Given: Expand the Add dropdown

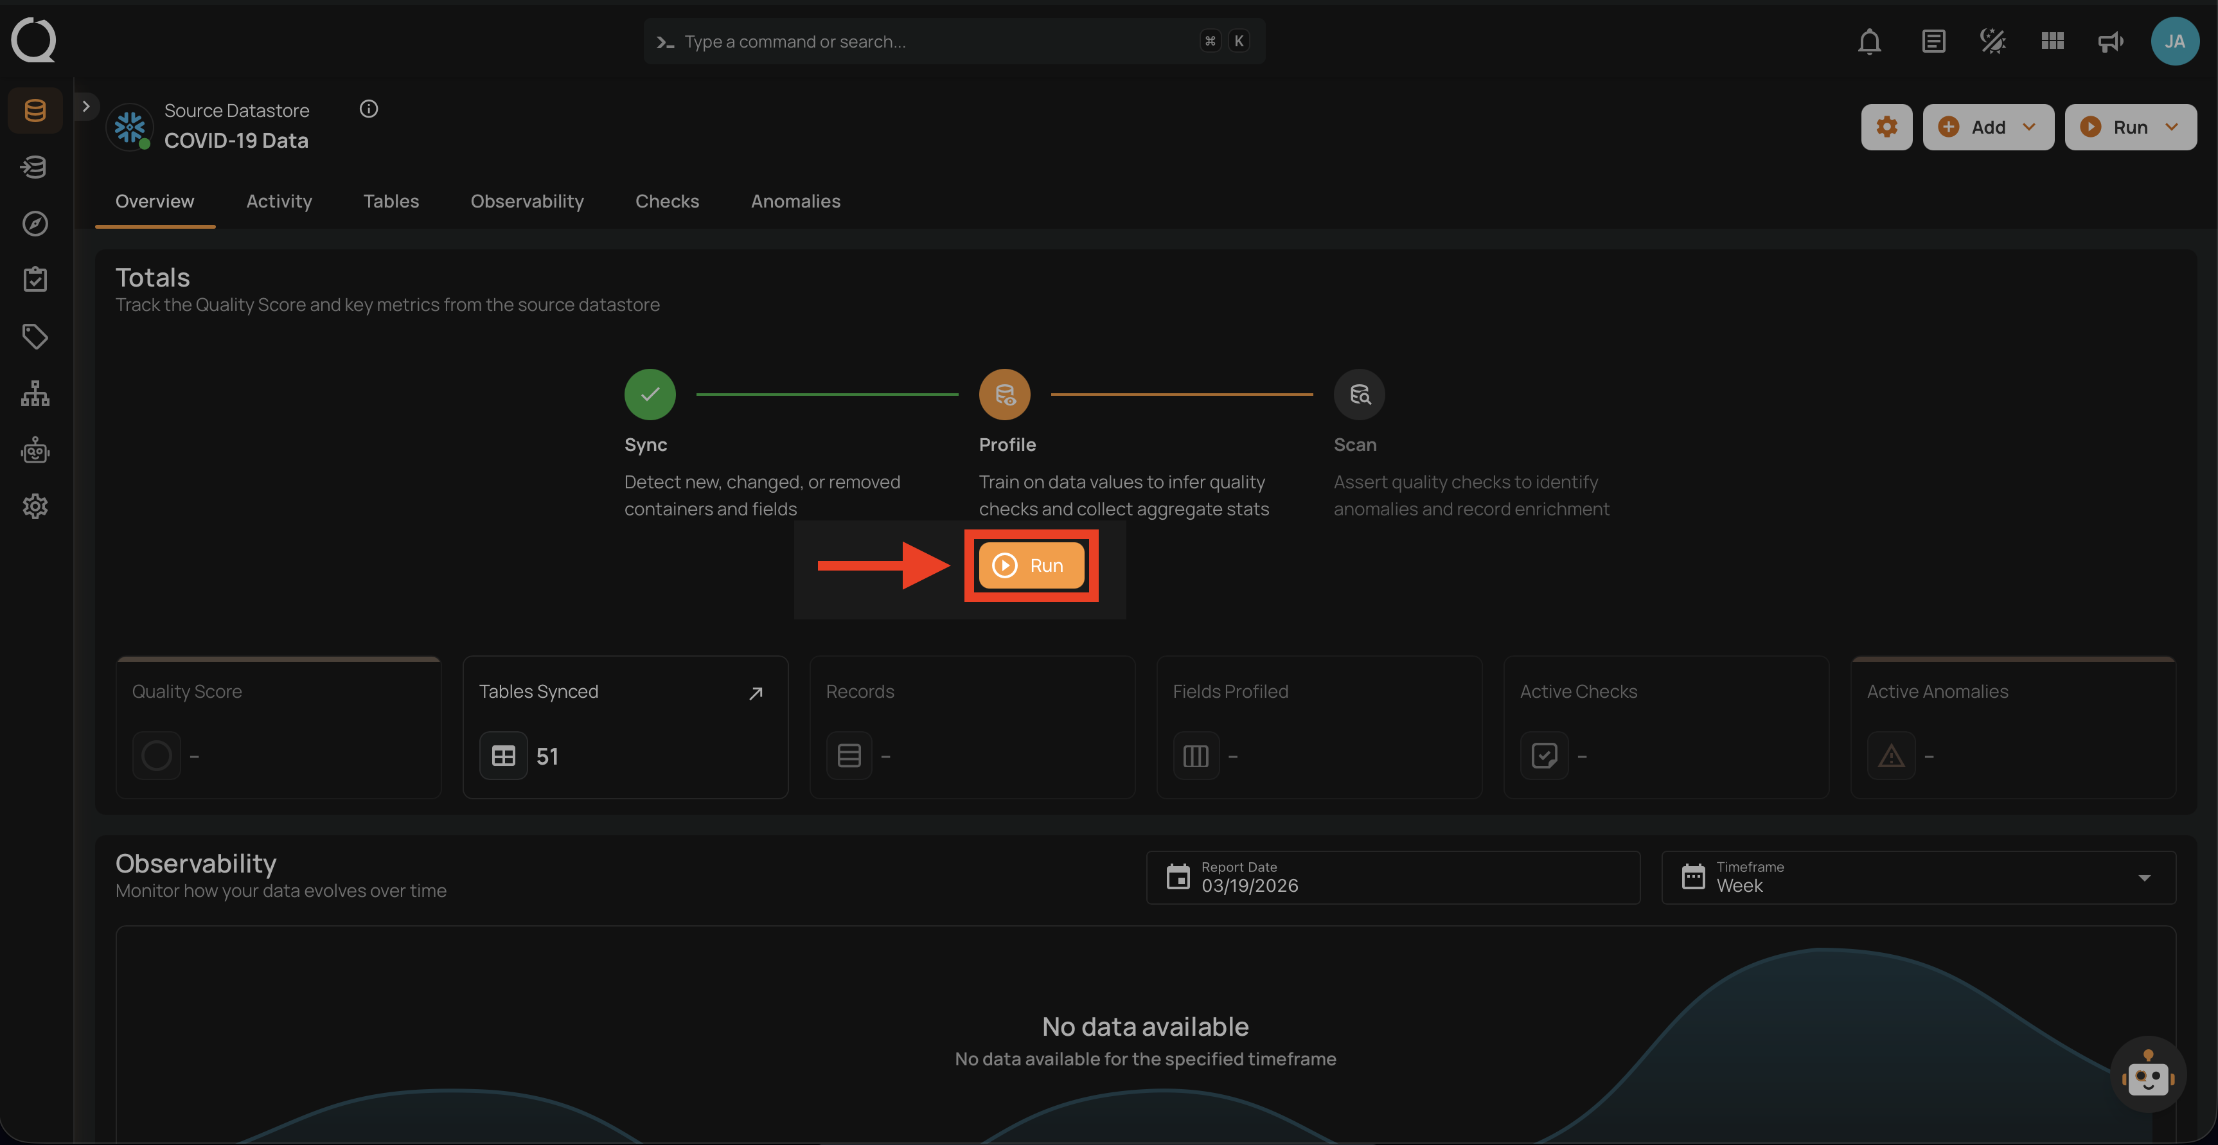Looking at the screenshot, I should [x=1987, y=127].
